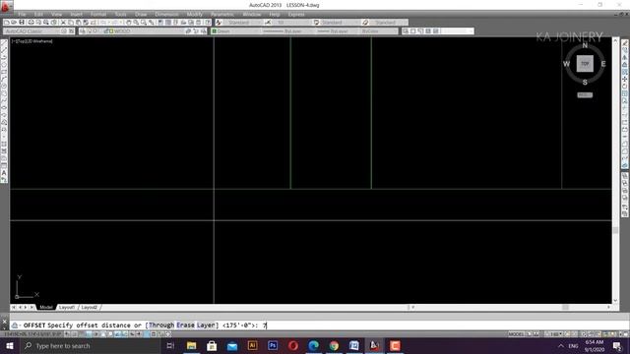Click the N compass direction on ViewCube
Viewport: 630px width, 354px height.
585,45
